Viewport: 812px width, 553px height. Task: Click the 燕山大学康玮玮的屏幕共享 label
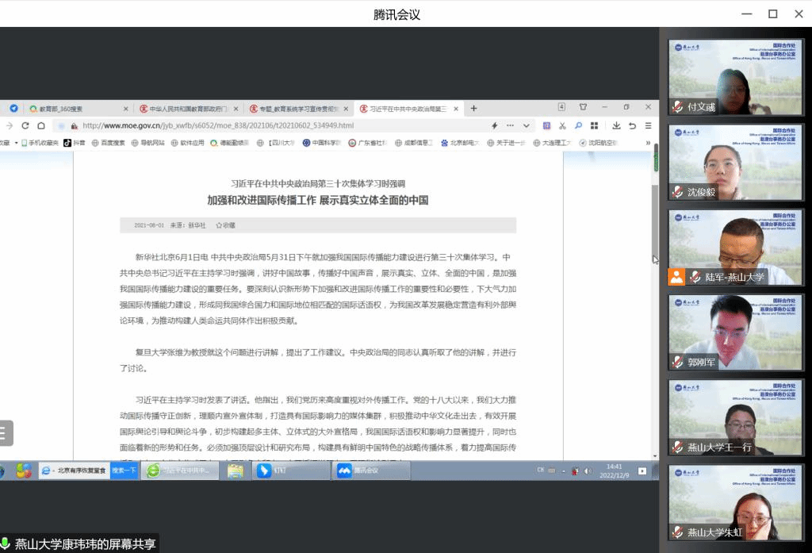coord(85,543)
